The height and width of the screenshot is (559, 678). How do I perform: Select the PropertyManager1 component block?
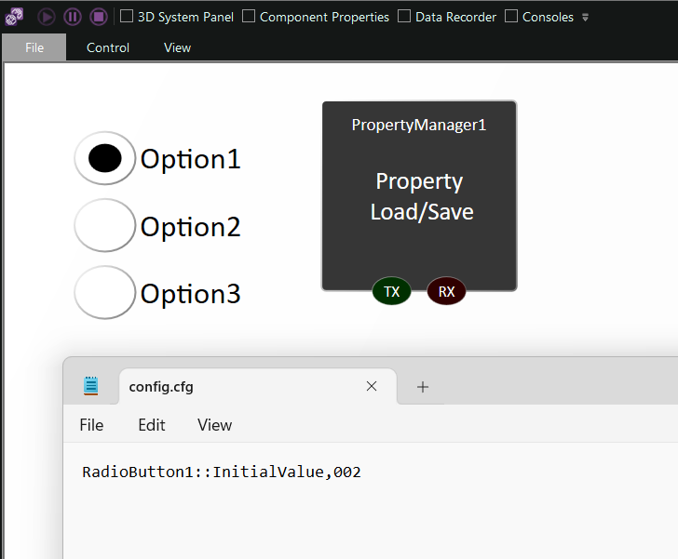pyautogui.click(x=419, y=195)
